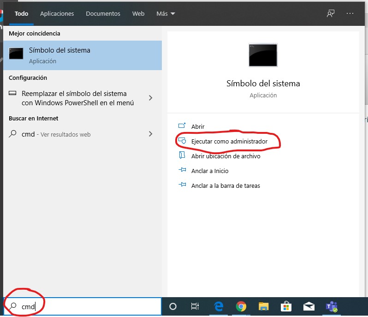Click Abrir ubicación de archivo
368x317 pixels.
[226, 156]
